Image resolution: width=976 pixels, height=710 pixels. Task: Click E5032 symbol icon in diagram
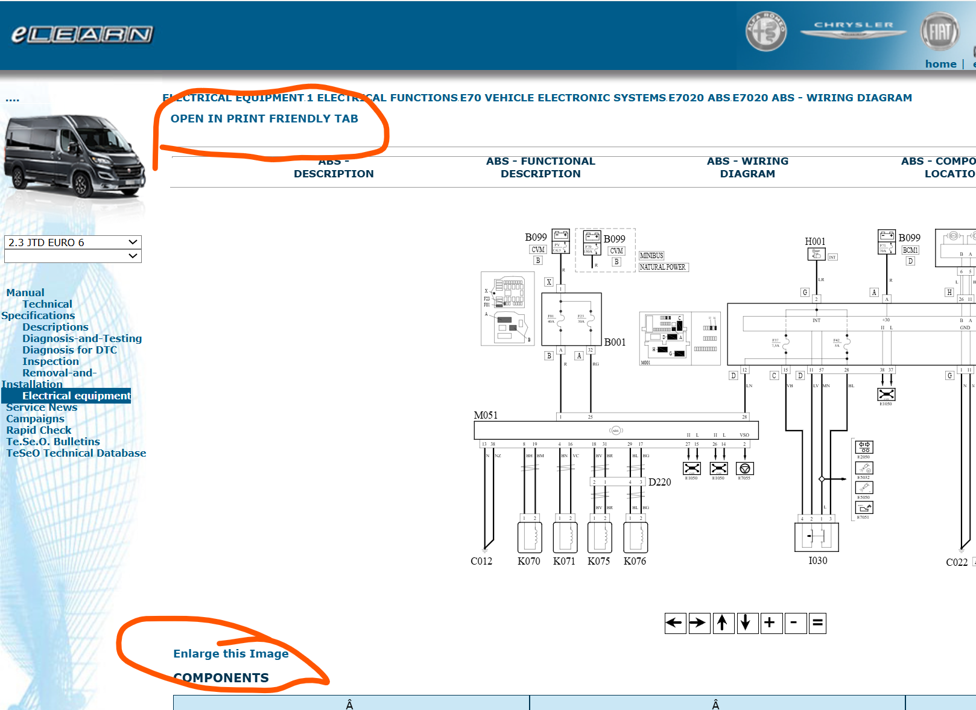point(864,468)
